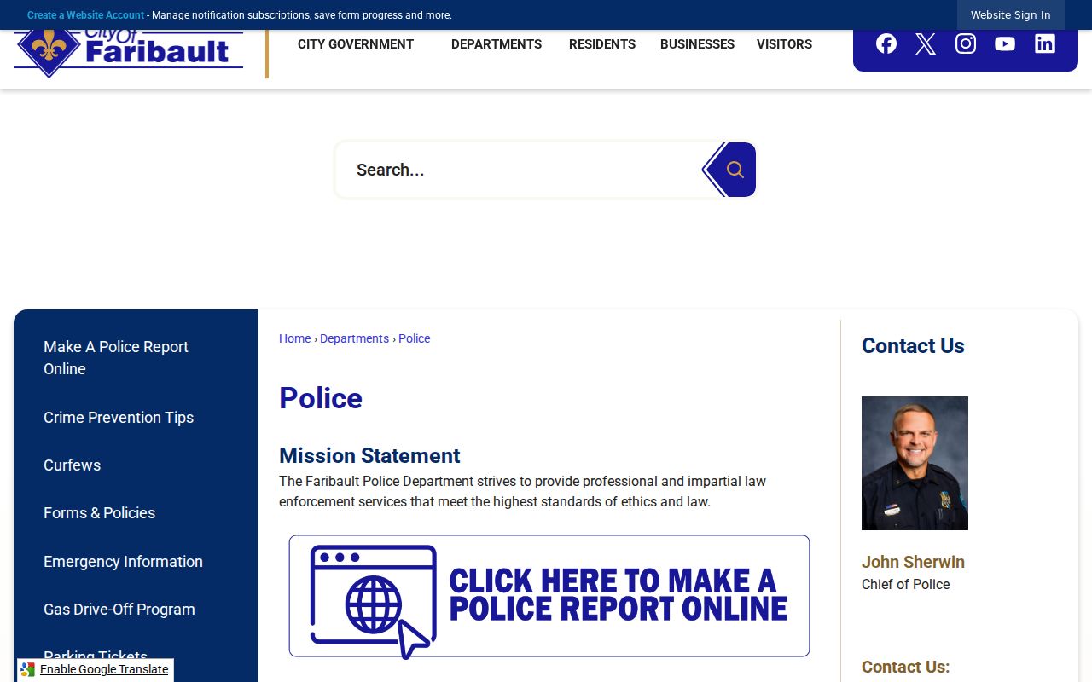This screenshot has height=682, width=1092.
Task: Click the Create a Website Account link
Action: tap(85, 15)
